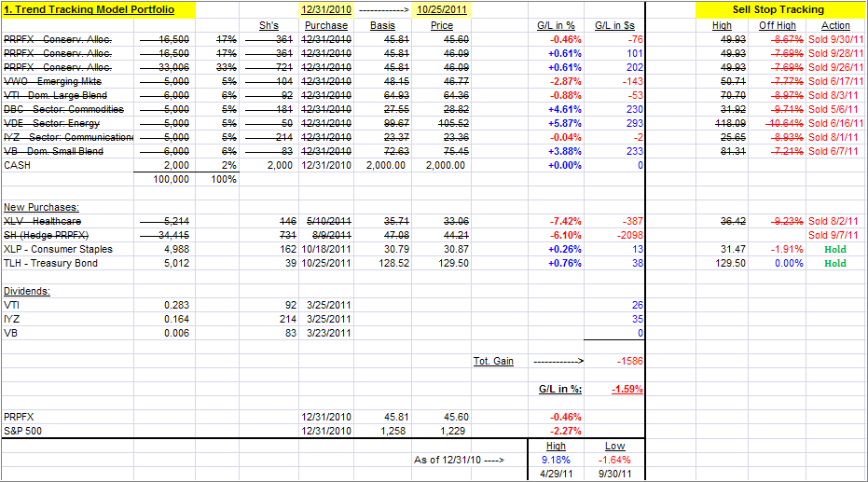Image resolution: width=868 pixels, height=482 pixels.
Task: Select the Dividends: heading
Action: (x=26, y=291)
